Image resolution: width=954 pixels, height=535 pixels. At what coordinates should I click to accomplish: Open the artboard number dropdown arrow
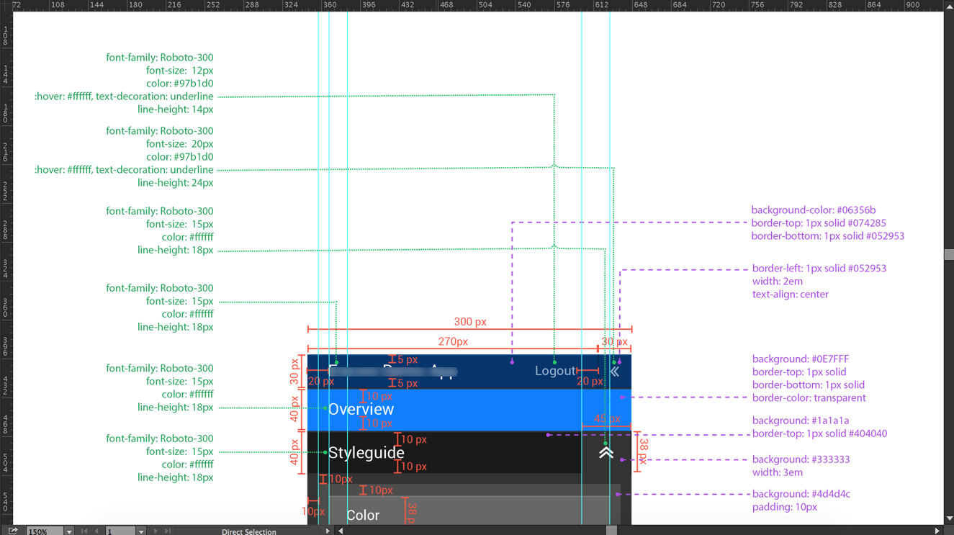click(x=140, y=531)
